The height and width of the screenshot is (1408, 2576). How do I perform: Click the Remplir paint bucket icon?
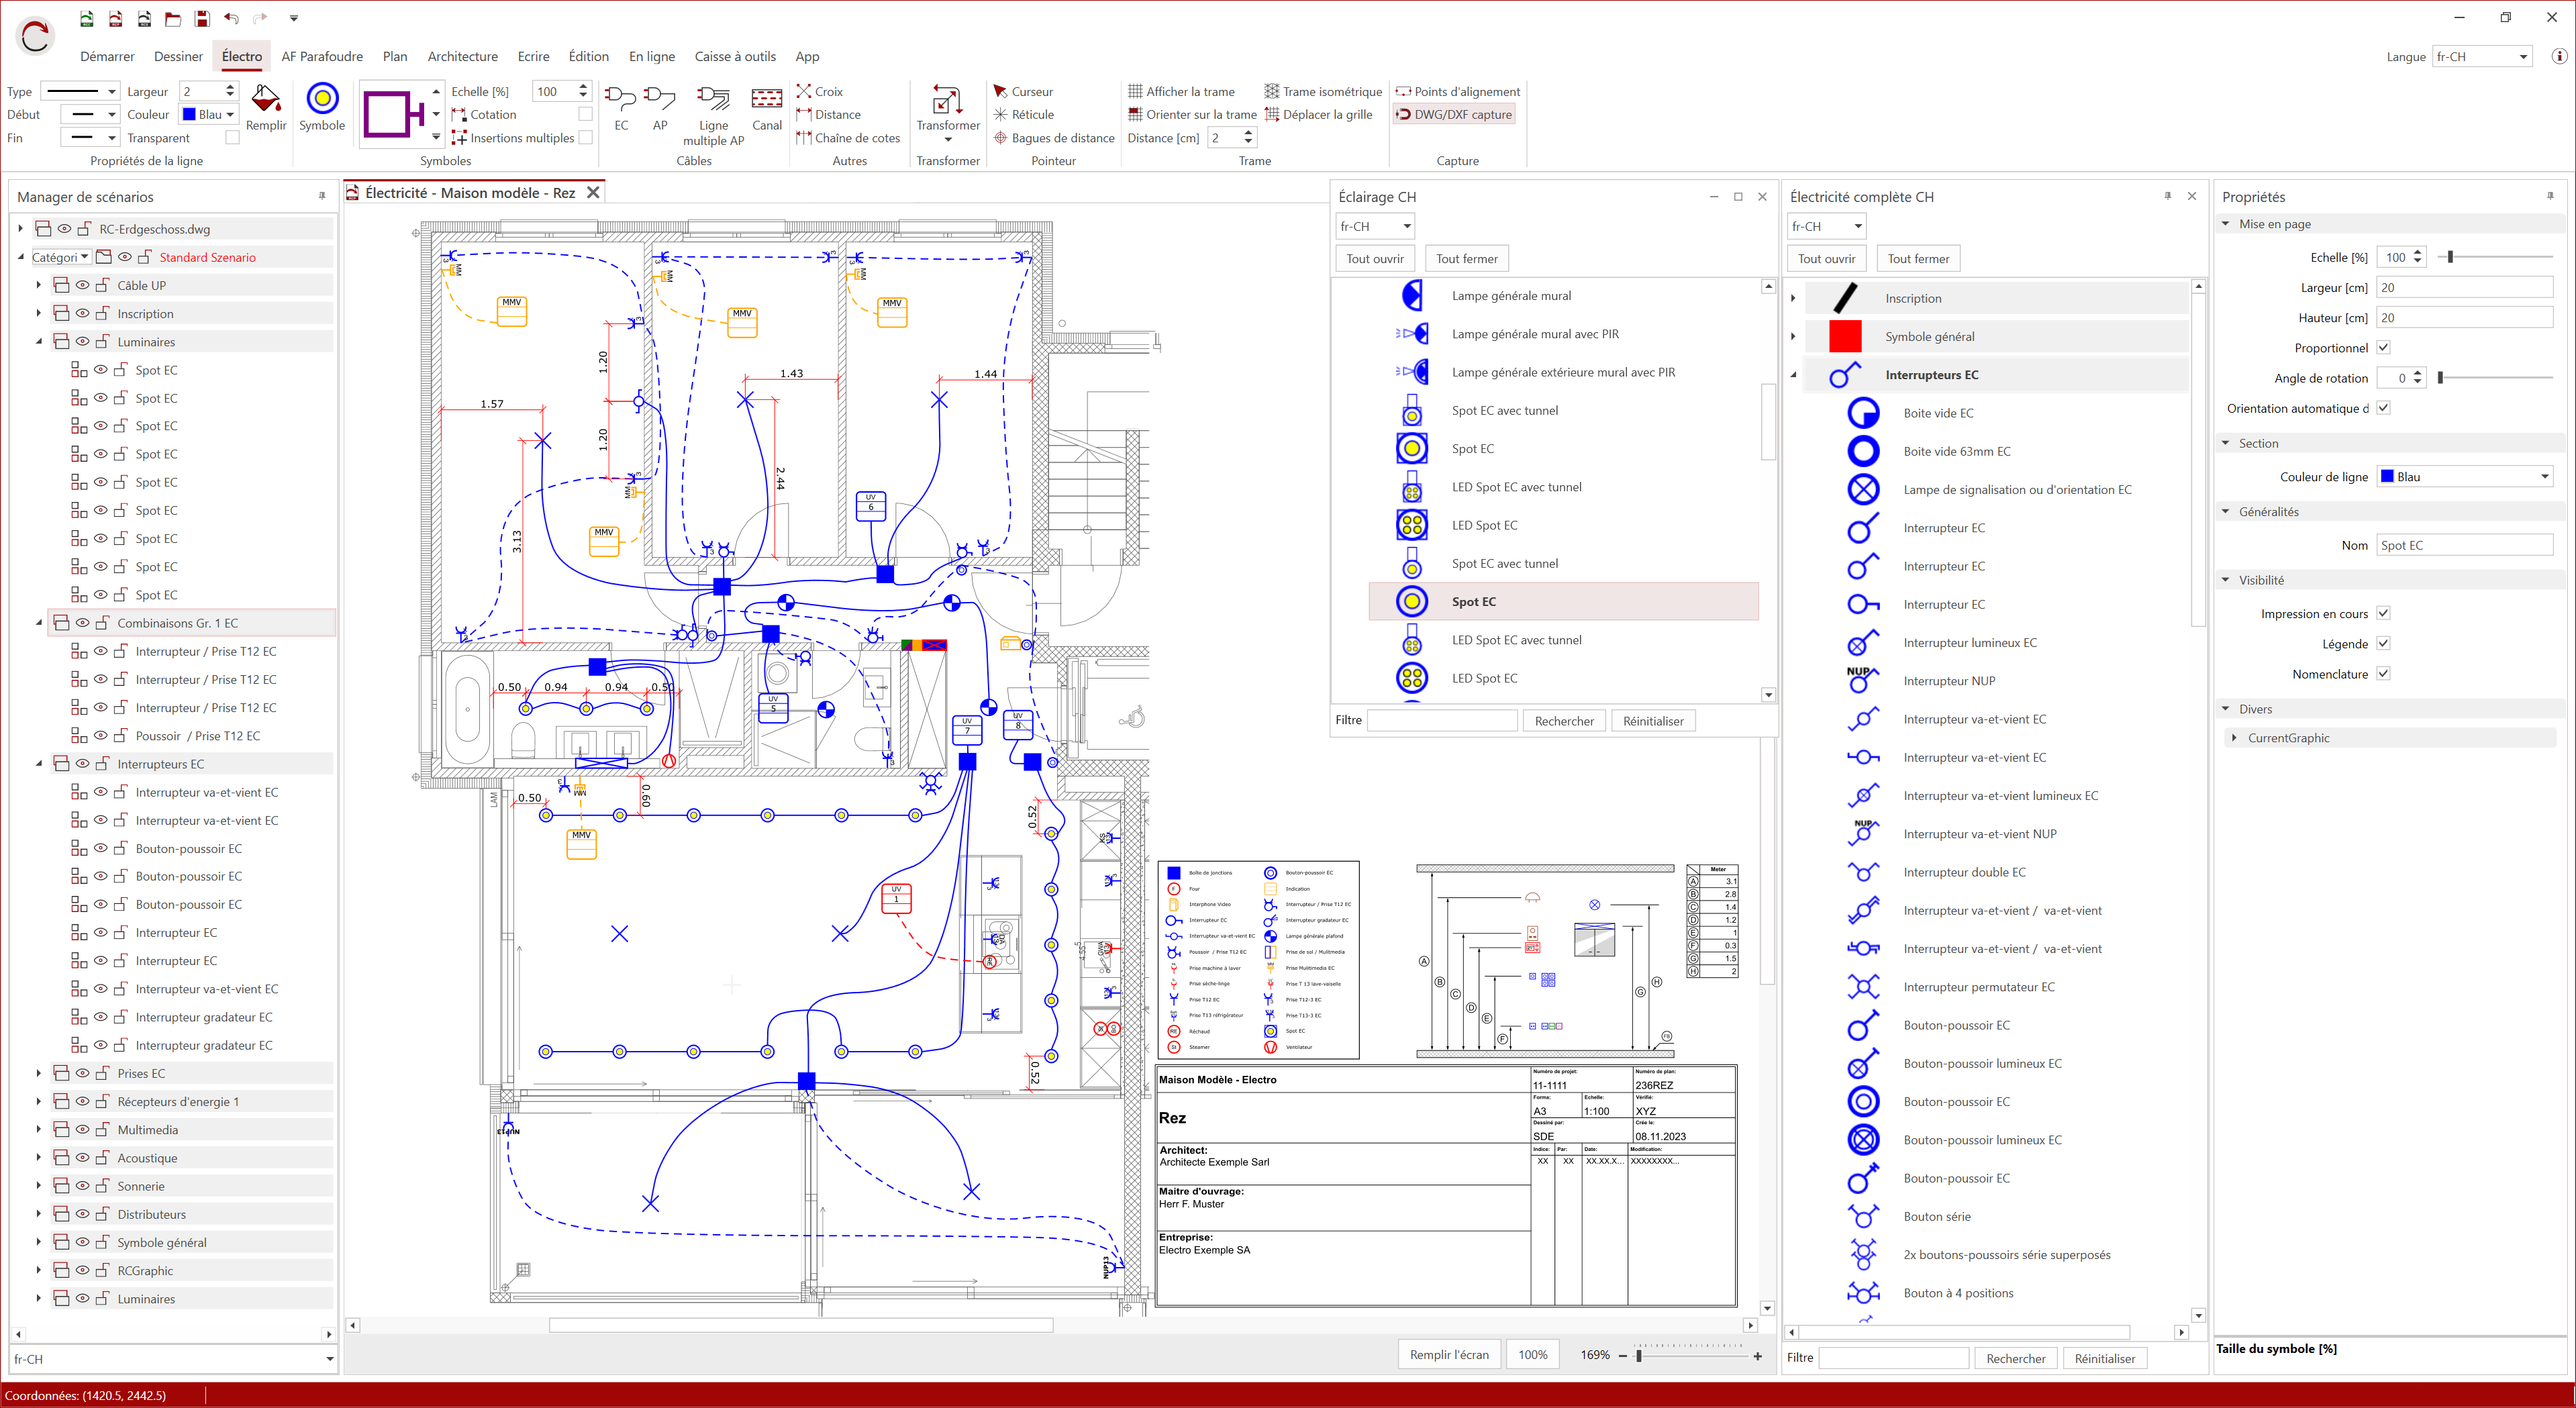tap(266, 100)
